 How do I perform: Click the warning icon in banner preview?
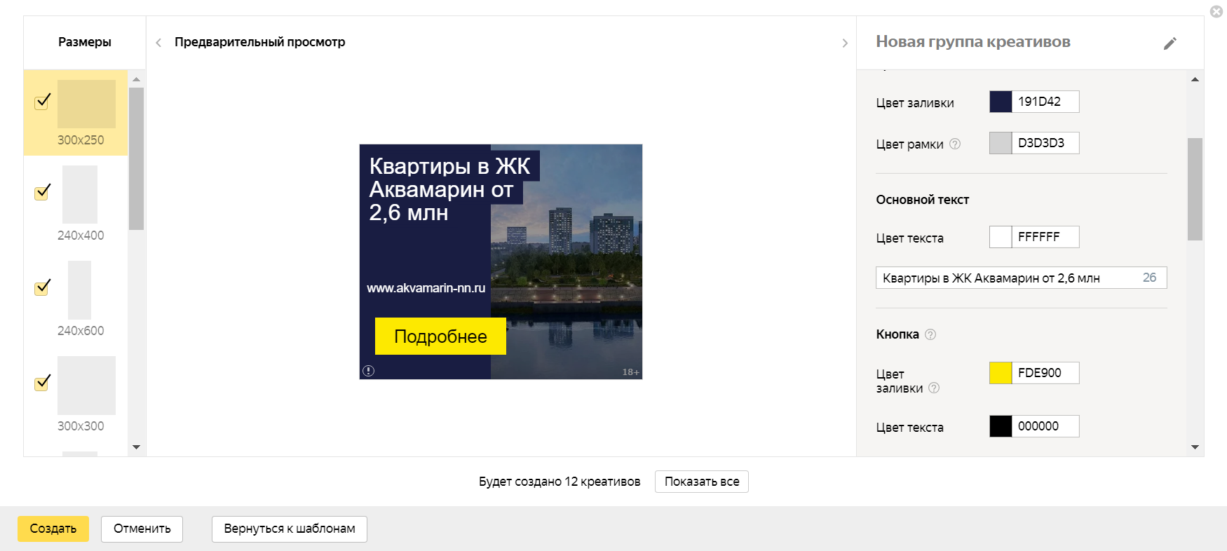[369, 371]
